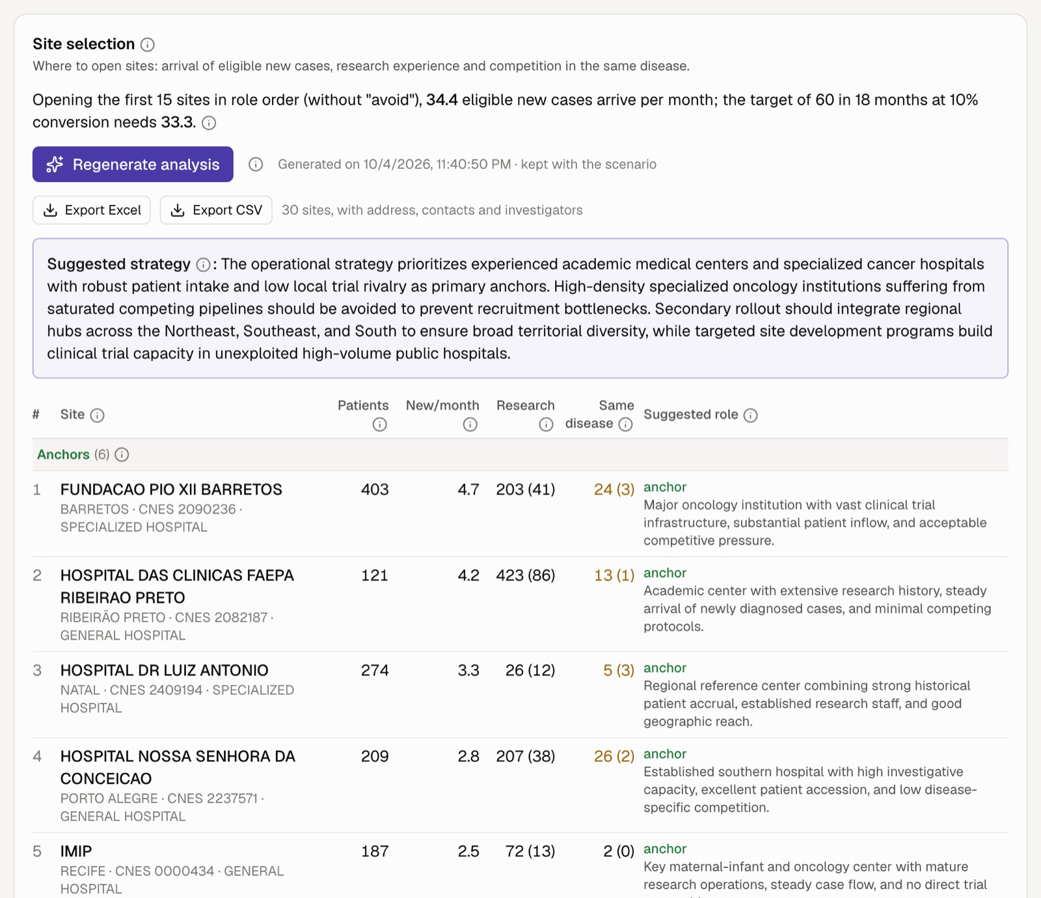
Task: Click patients value 274
Action: [375, 670]
